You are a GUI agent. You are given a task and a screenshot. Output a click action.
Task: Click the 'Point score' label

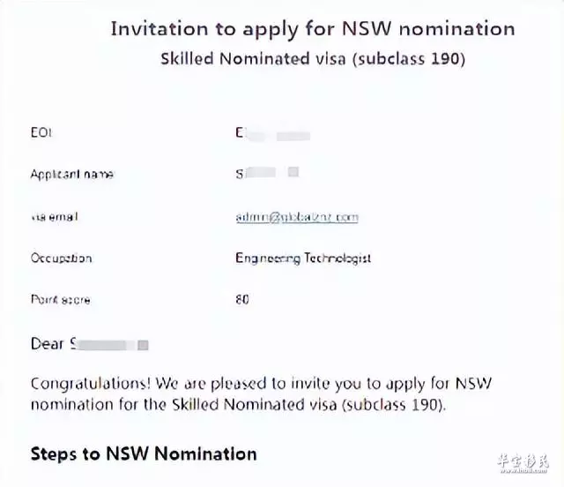tap(61, 300)
